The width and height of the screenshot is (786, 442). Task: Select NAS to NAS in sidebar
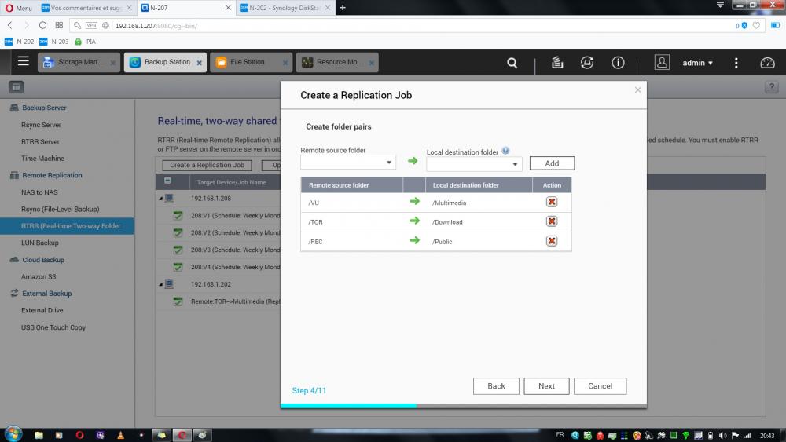[x=39, y=192]
